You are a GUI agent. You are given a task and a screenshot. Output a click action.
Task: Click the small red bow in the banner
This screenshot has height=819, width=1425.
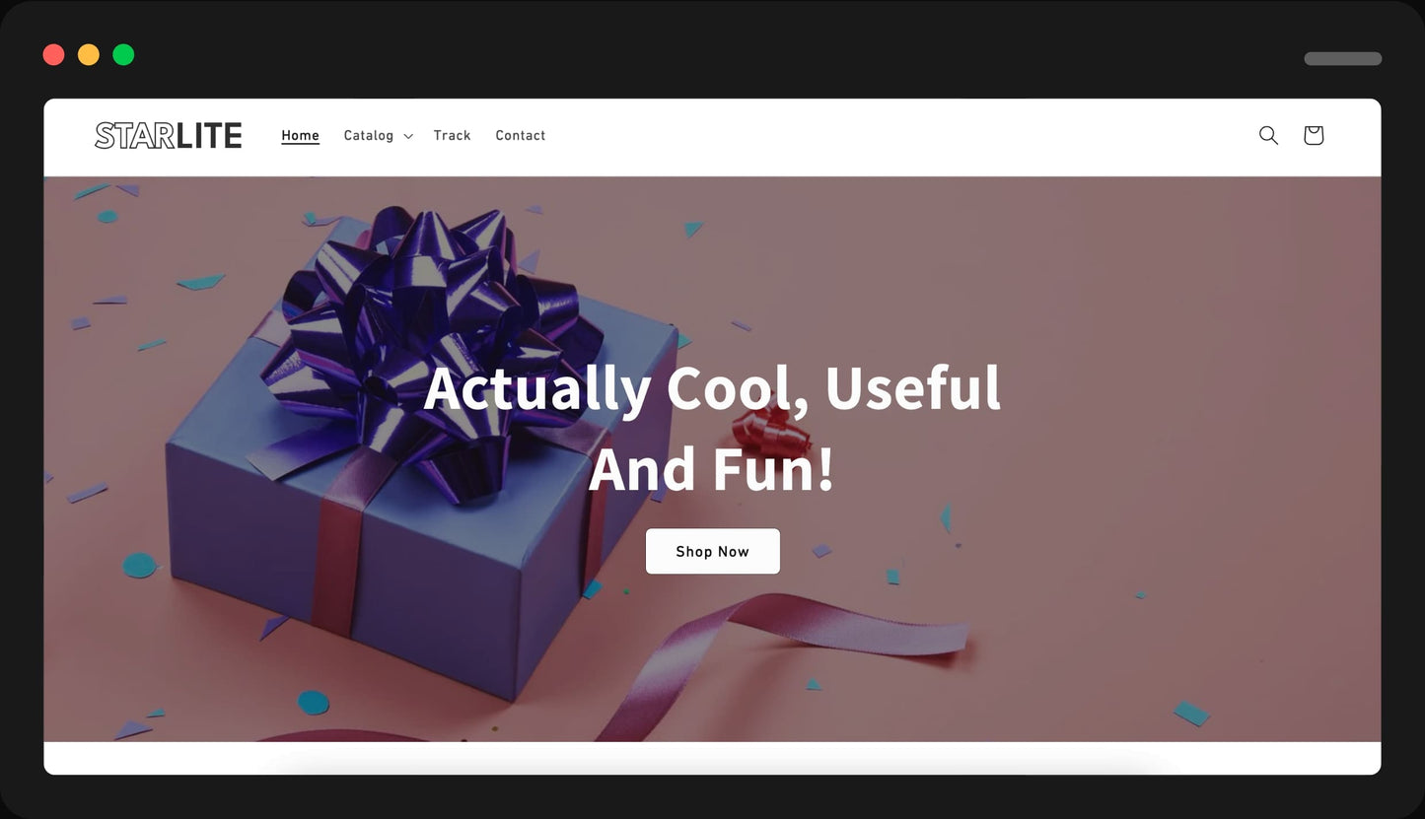(x=771, y=432)
